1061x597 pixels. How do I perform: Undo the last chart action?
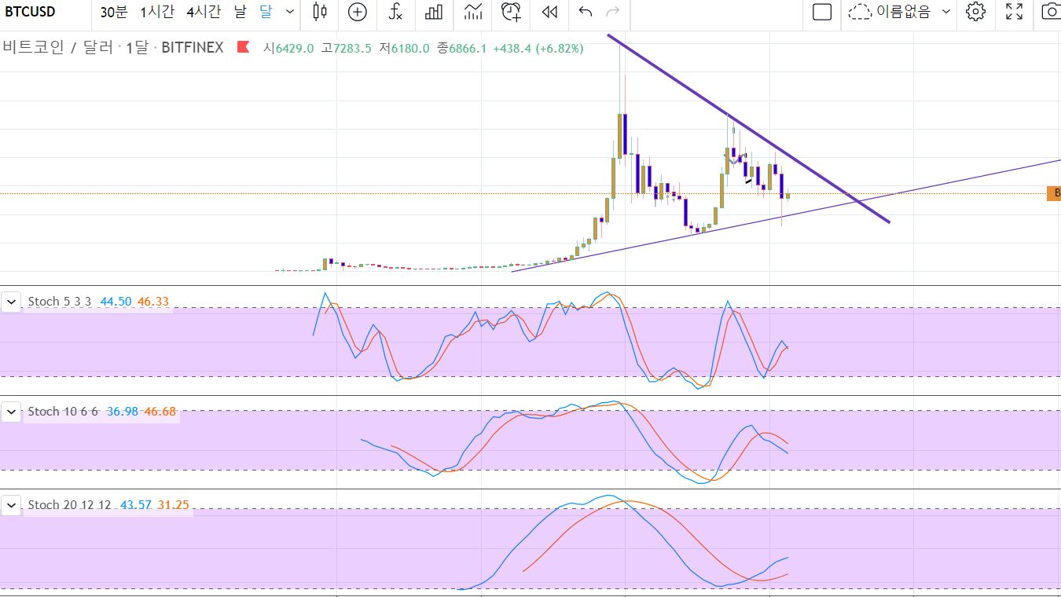(585, 12)
